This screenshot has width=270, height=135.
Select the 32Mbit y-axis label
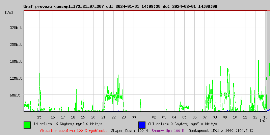point(16,28)
